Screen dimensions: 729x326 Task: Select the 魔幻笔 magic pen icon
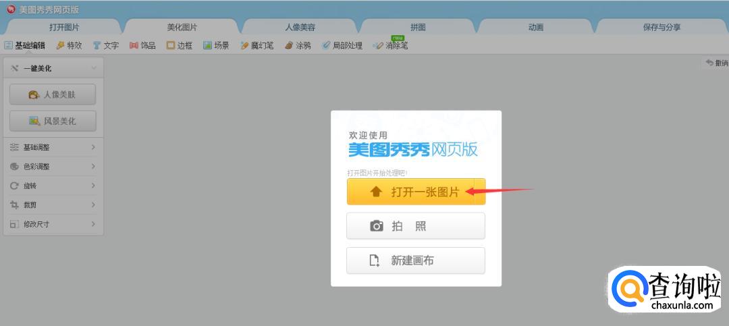click(x=244, y=46)
